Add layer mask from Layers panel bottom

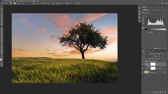point(156,92)
